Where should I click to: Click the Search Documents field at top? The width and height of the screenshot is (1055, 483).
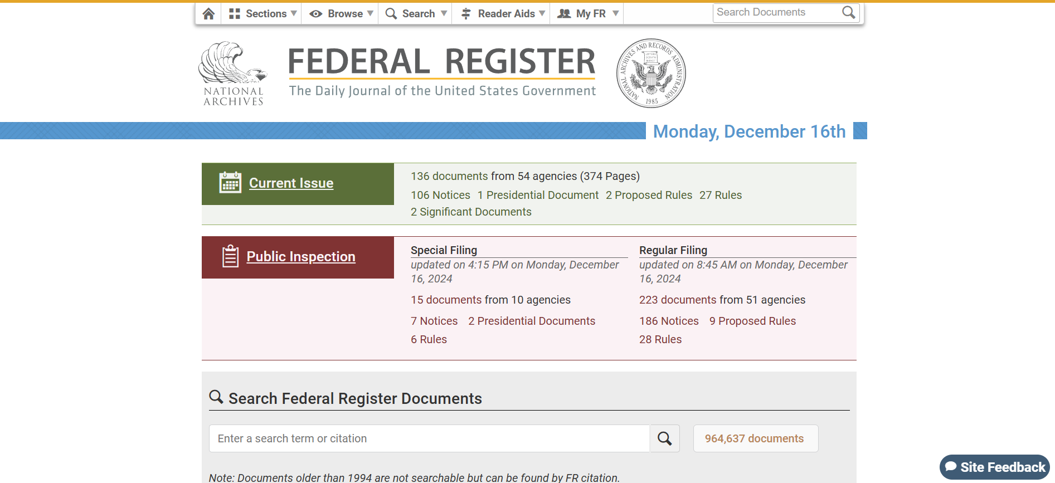click(776, 12)
